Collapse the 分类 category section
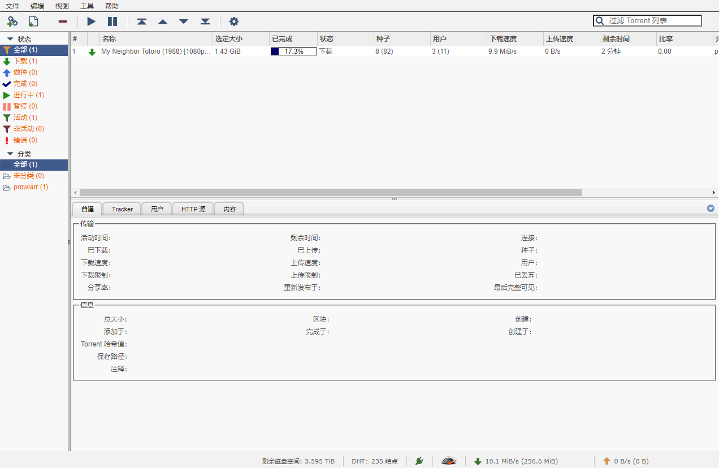The height and width of the screenshot is (468, 719). click(x=10, y=154)
